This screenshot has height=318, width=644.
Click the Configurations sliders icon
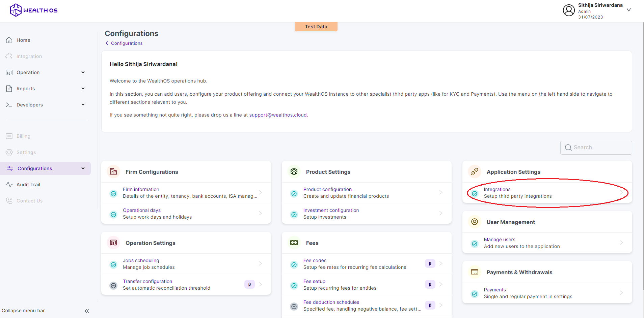[x=10, y=168]
